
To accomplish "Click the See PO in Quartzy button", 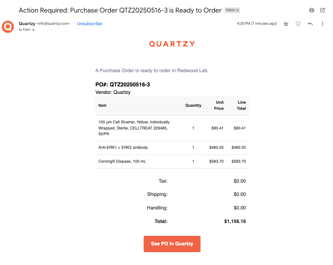I will (172, 244).
